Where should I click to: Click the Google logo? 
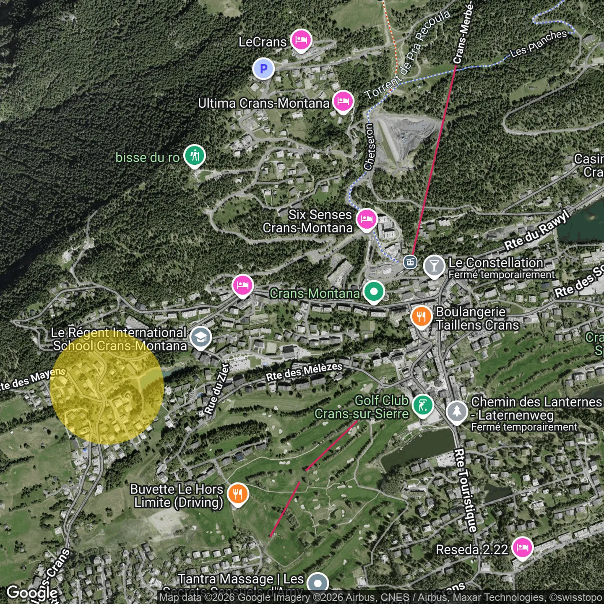pyautogui.click(x=32, y=593)
